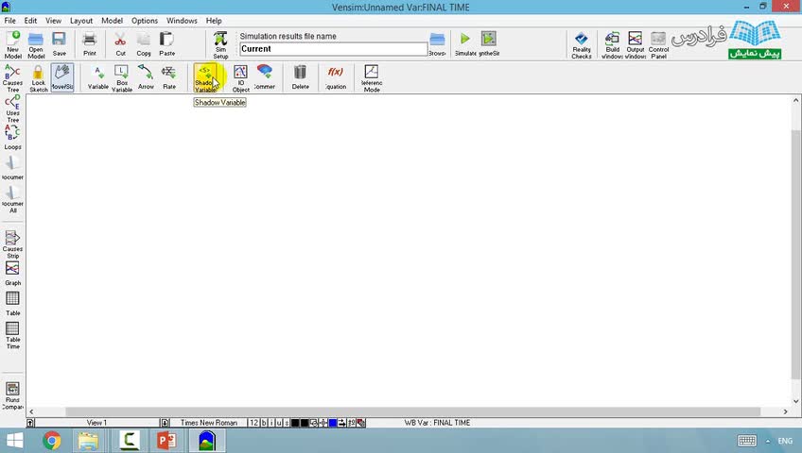Click the Document tool

(x=12, y=168)
